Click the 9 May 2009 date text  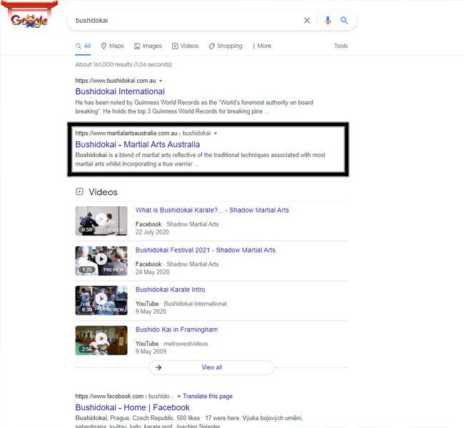pos(151,352)
